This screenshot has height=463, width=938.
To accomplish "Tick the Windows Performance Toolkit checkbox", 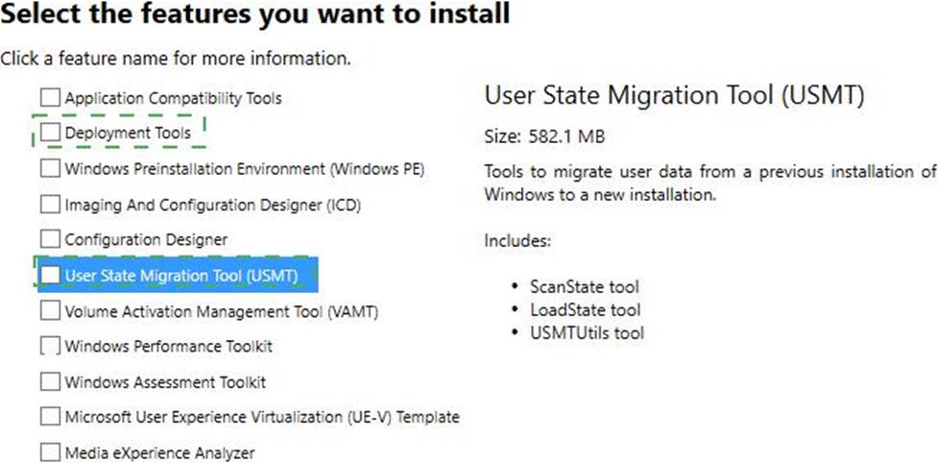I will pos(50,346).
